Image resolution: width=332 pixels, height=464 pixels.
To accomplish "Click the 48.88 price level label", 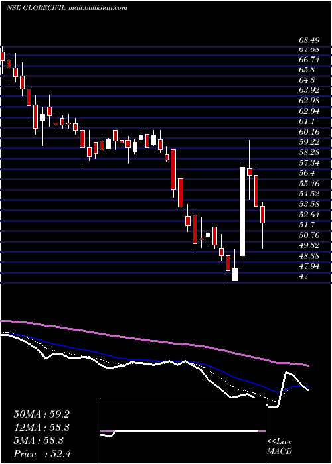I will point(309,256).
